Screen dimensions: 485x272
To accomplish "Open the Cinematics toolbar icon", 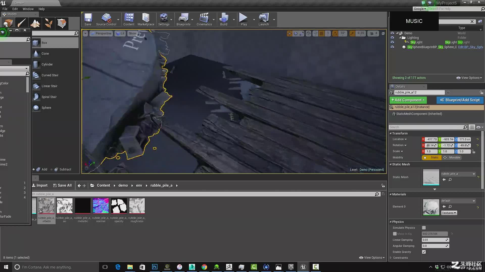I will pos(204,19).
